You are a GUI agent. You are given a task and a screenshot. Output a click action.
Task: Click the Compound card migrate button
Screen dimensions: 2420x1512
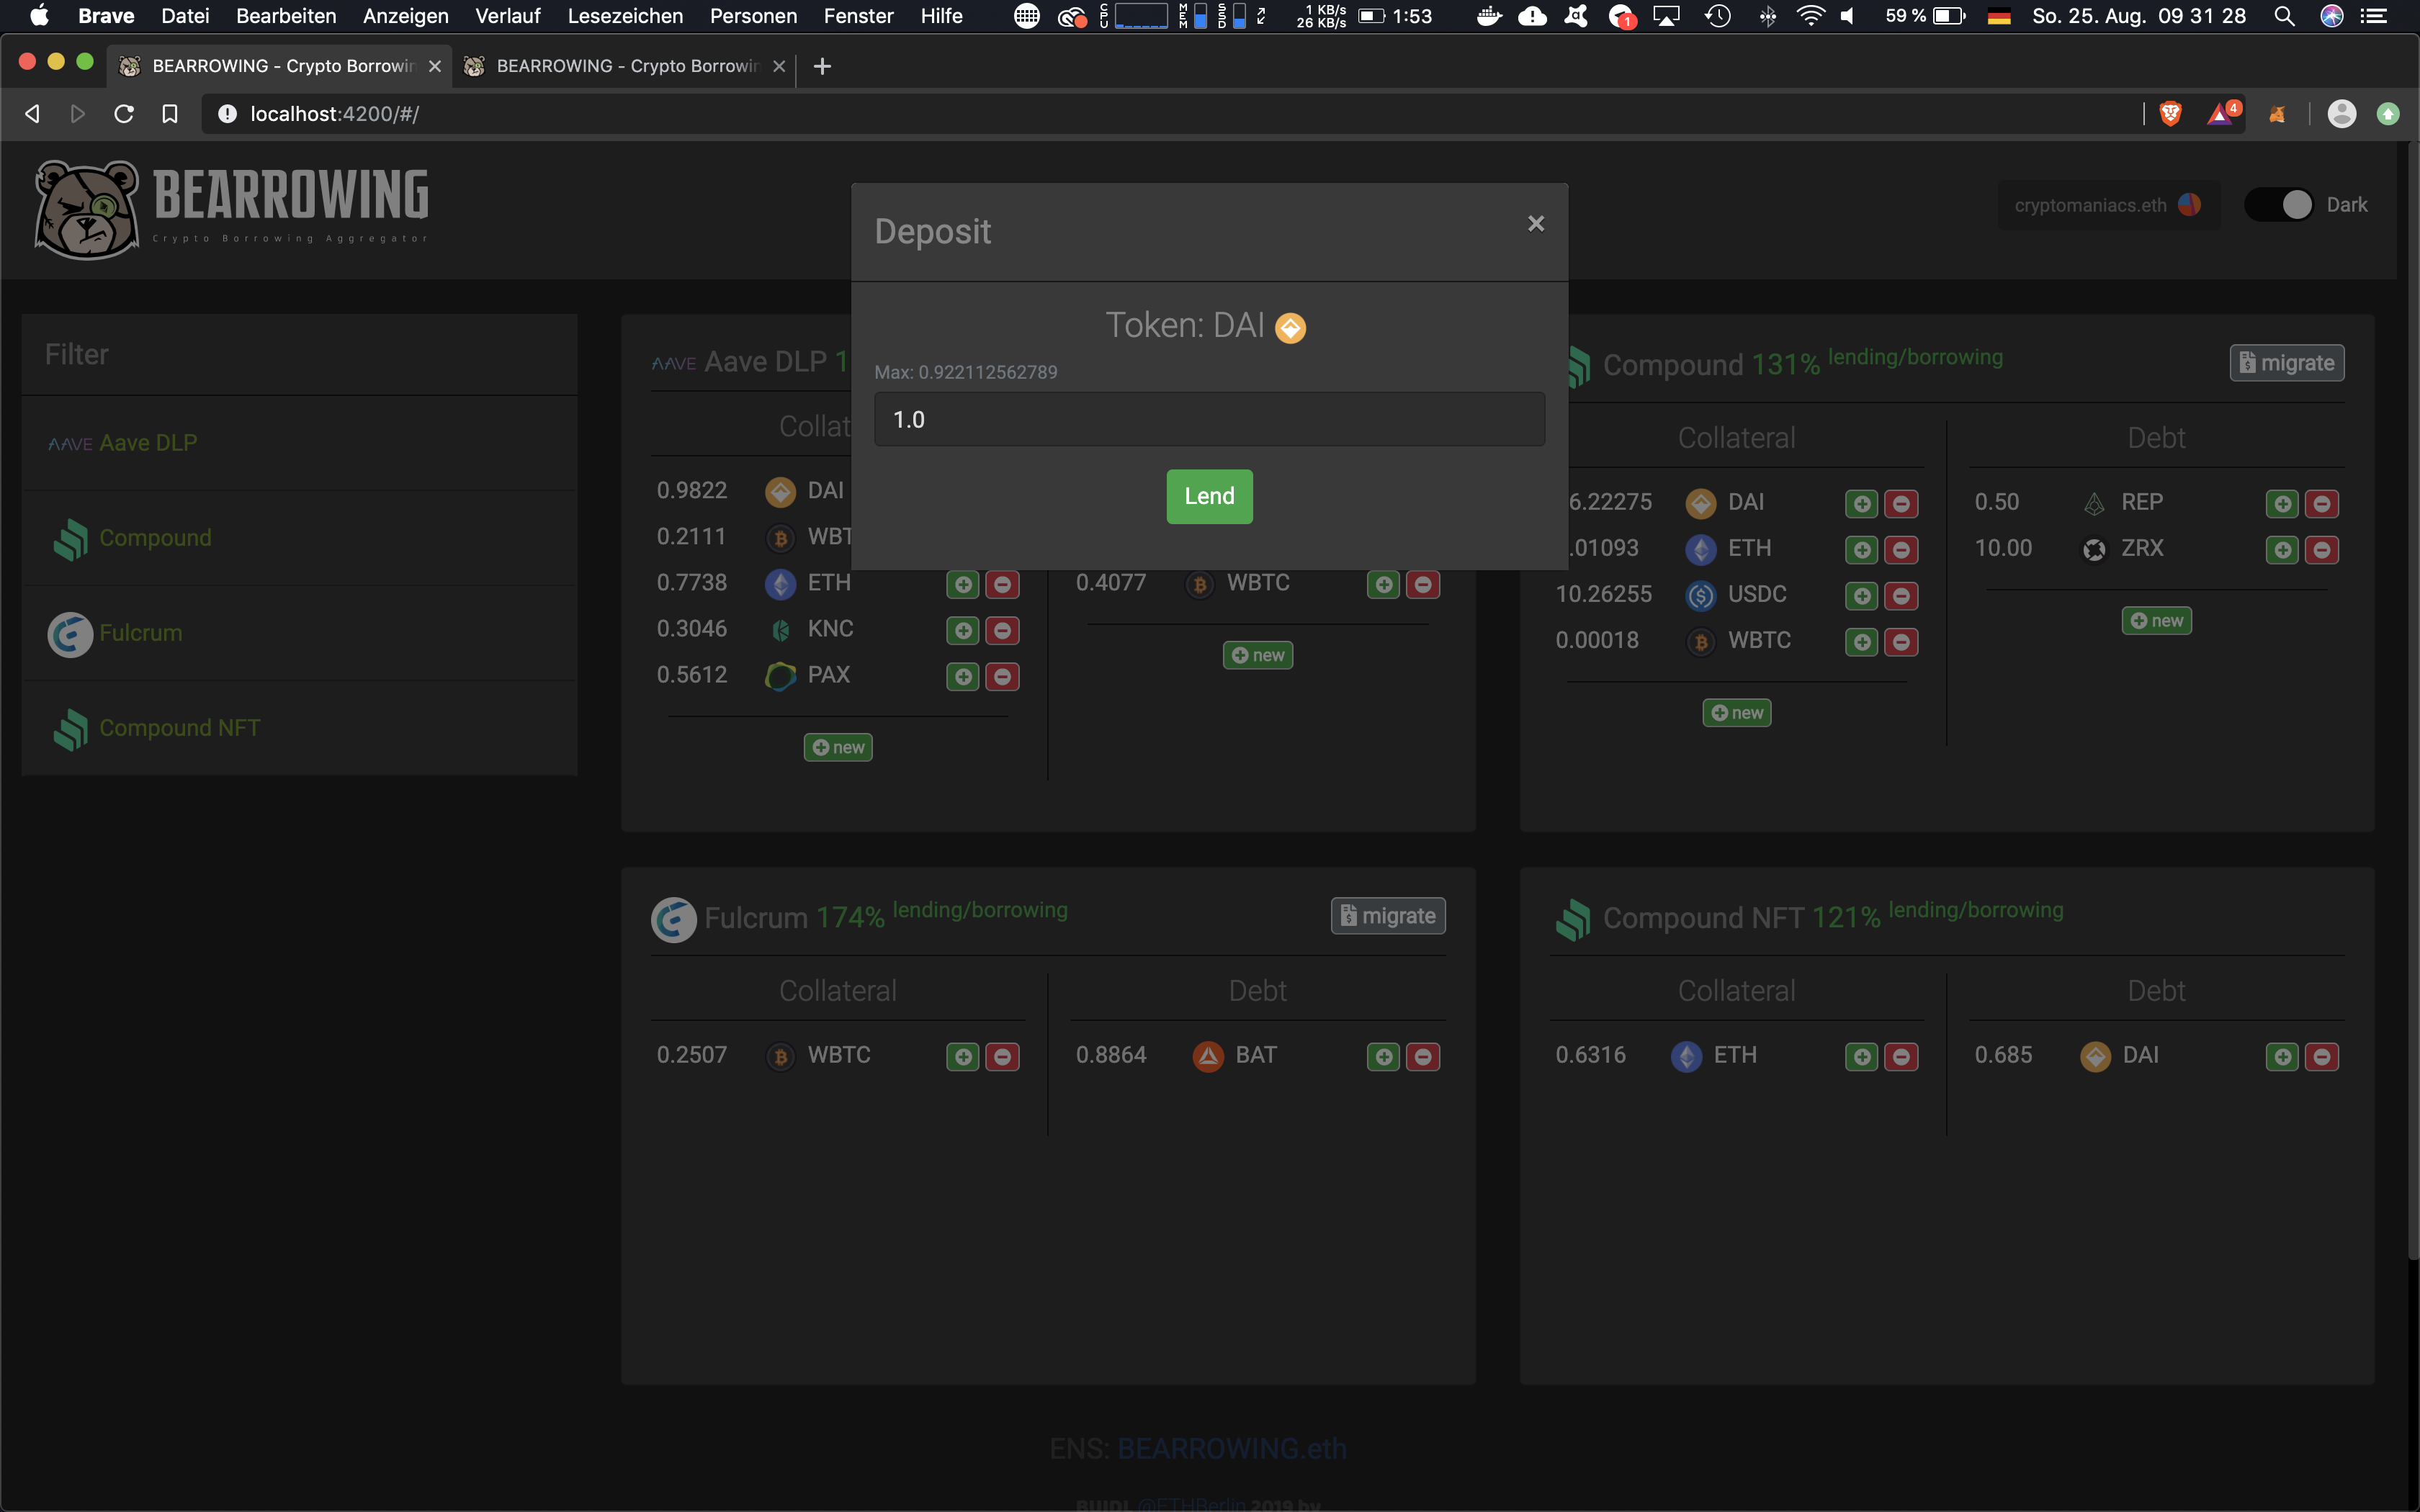point(2286,363)
